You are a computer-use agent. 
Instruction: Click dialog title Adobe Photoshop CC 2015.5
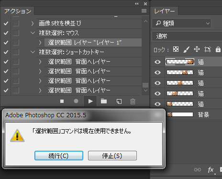(x=46, y=115)
